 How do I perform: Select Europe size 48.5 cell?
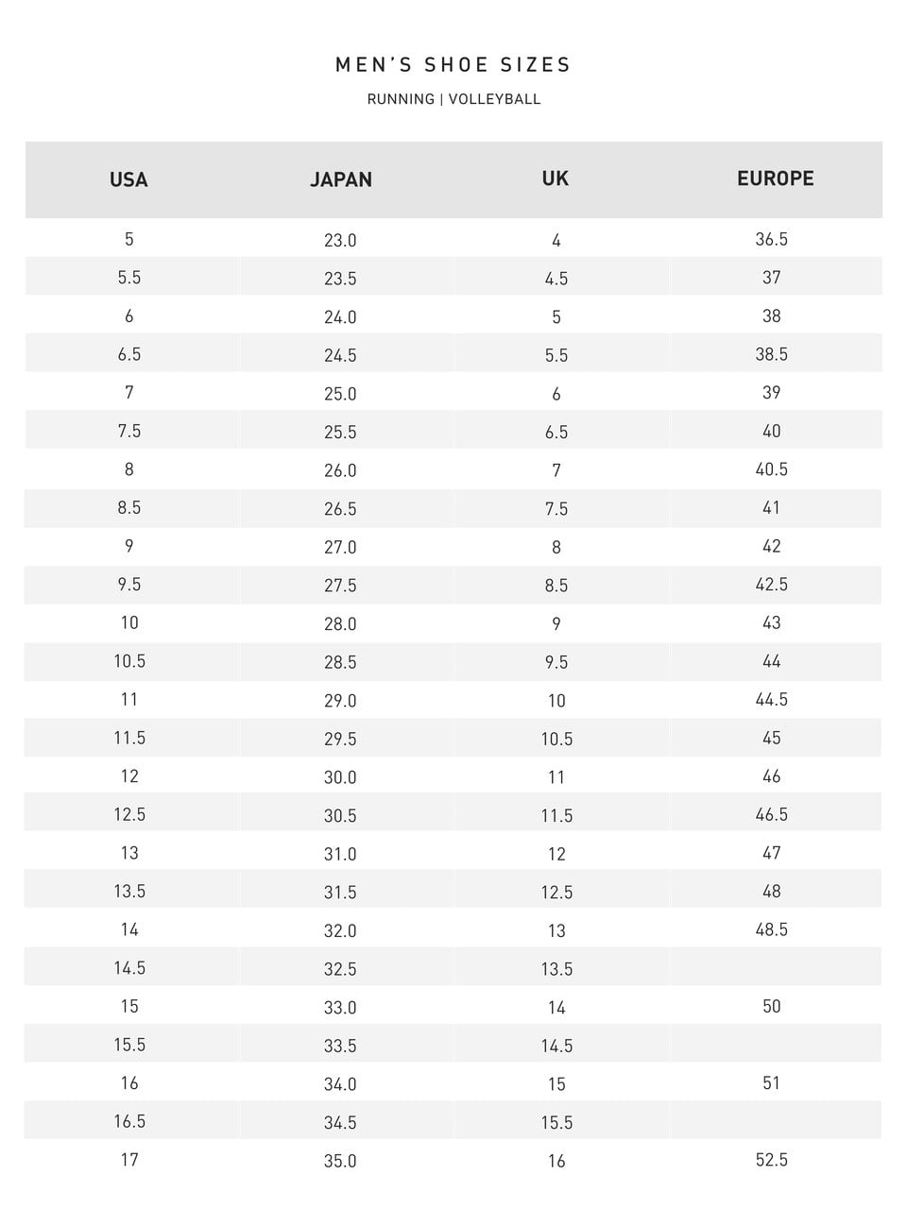tap(772, 929)
